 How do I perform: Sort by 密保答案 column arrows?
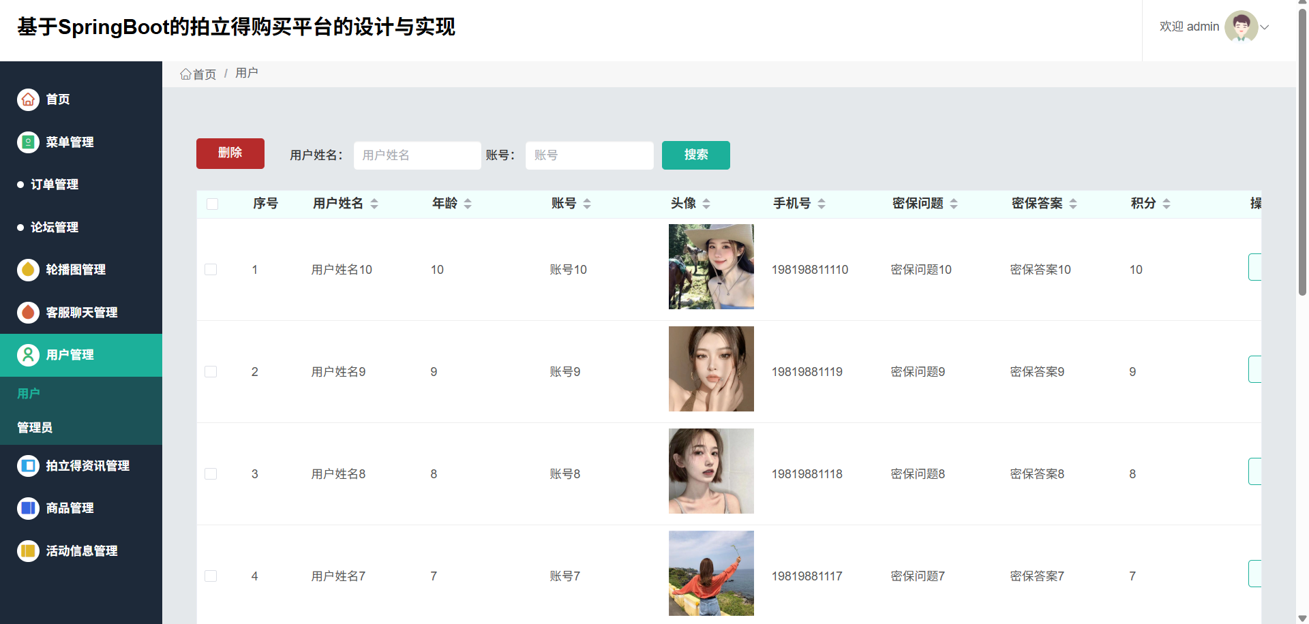tap(1073, 204)
